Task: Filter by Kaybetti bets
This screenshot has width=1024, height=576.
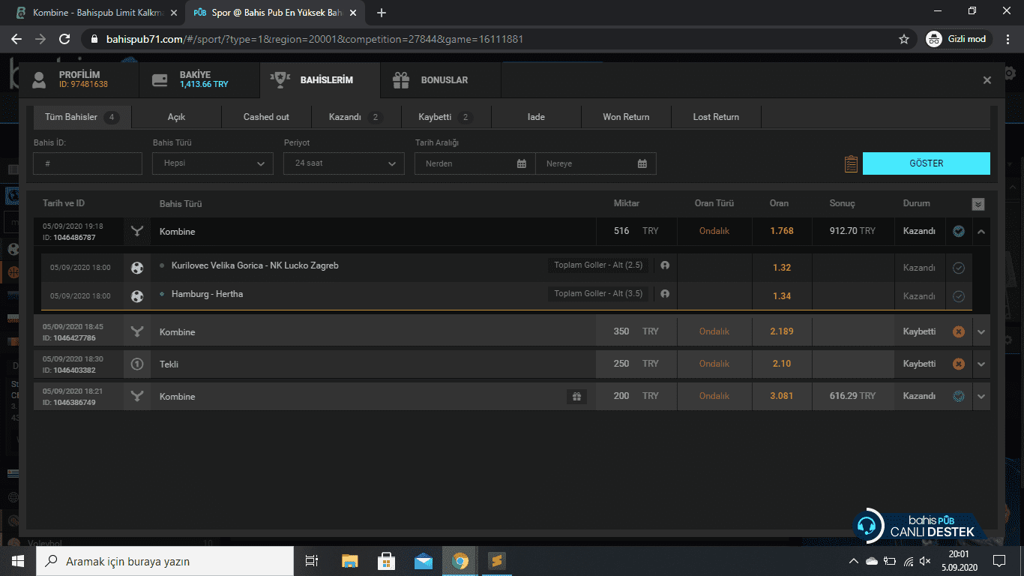Action: 446,117
